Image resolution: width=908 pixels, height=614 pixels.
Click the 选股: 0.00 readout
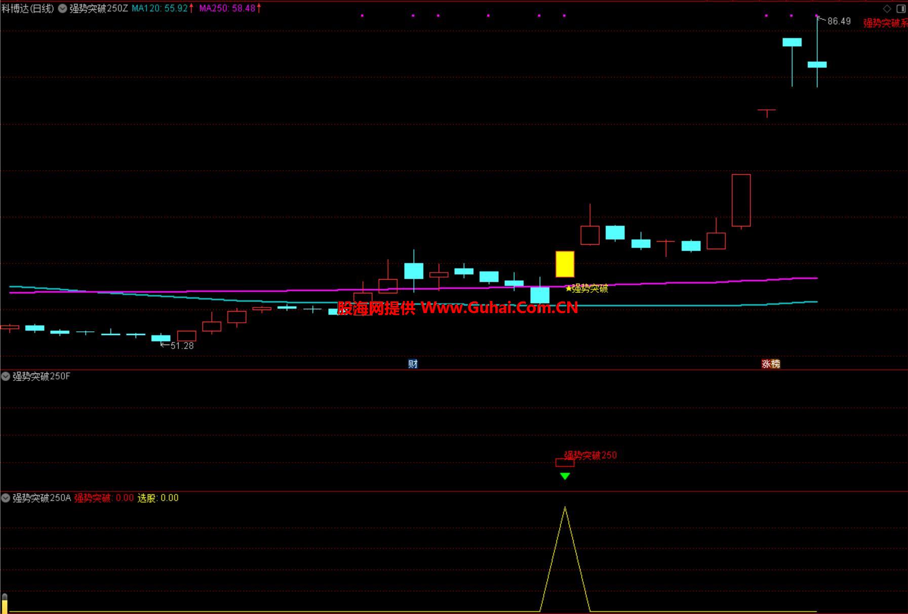click(x=158, y=497)
